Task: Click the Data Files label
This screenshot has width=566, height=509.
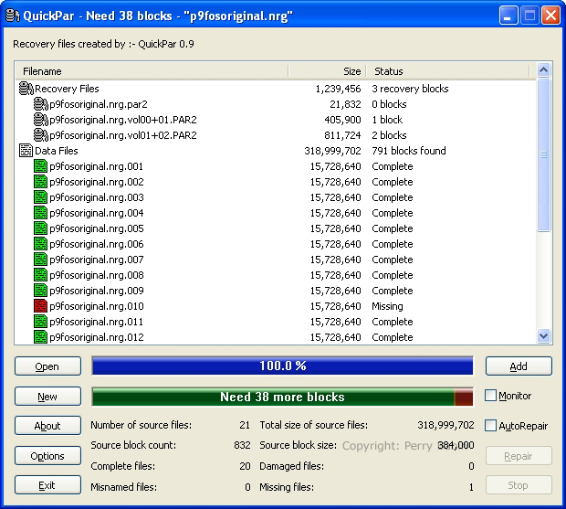Action: (57, 151)
